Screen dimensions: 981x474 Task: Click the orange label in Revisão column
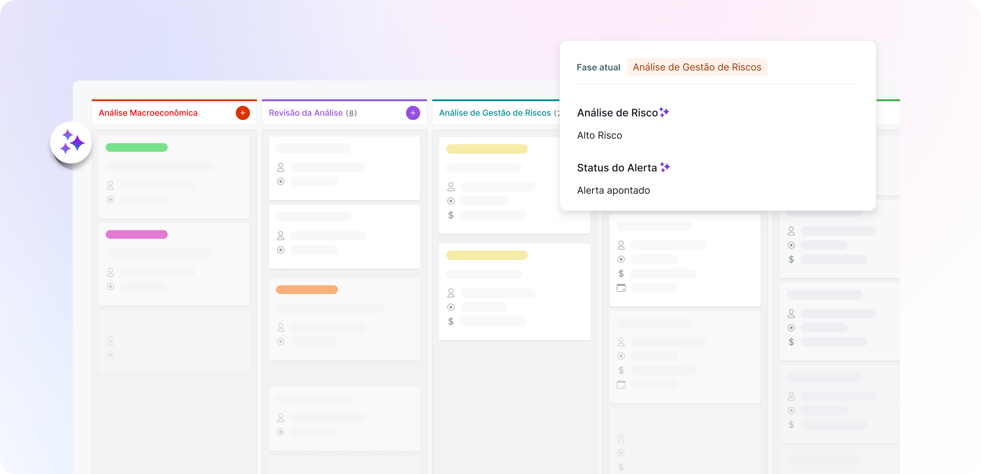point(307,290)
